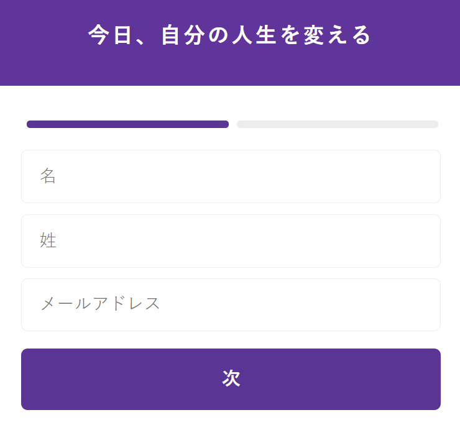Click the 次 label on the button
The image size is (460, 438).
tap(231, 378)
